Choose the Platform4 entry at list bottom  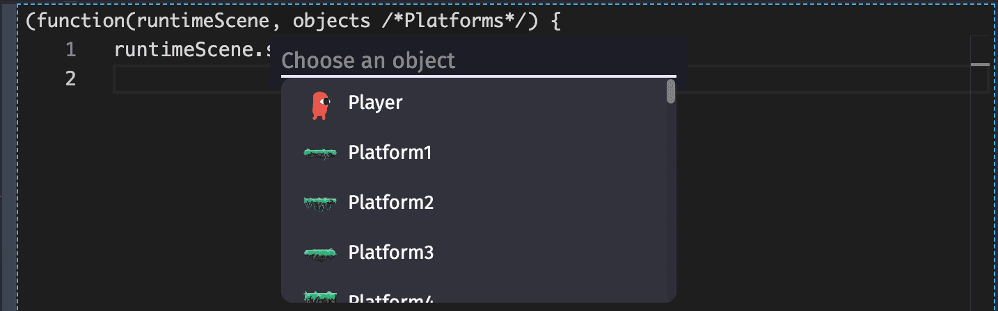coord(390,299)
